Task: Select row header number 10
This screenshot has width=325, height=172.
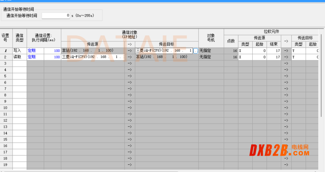Action: (x=6, y=107)
